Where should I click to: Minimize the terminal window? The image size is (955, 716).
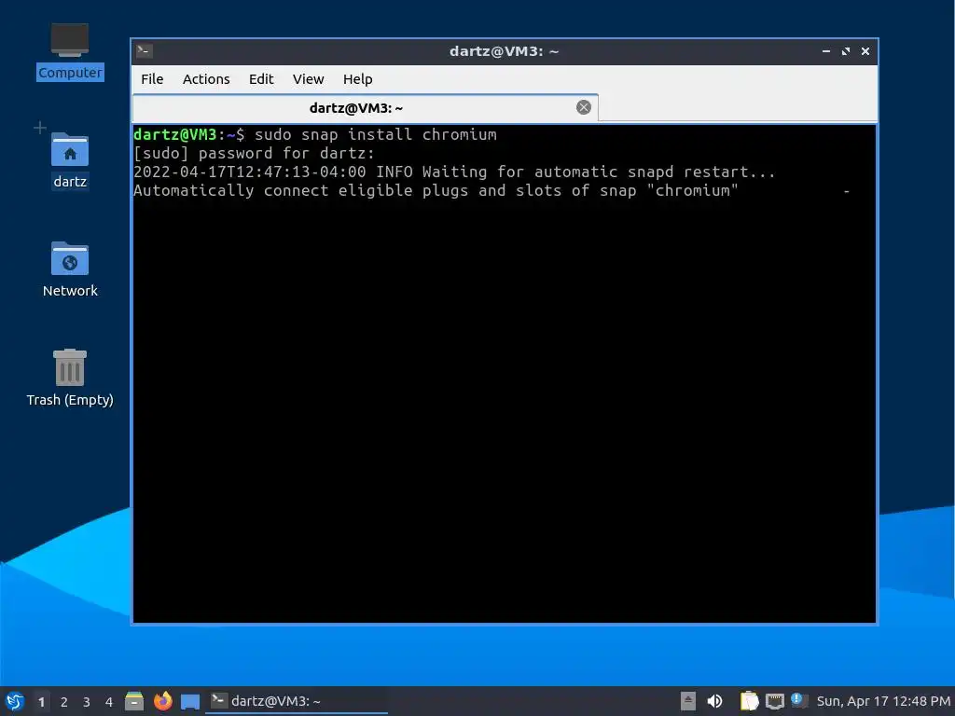pos(826,52)
